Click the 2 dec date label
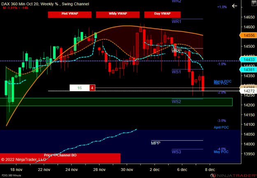Image resolution: width=257 pixels, height=178 pixels. [155, 170]
